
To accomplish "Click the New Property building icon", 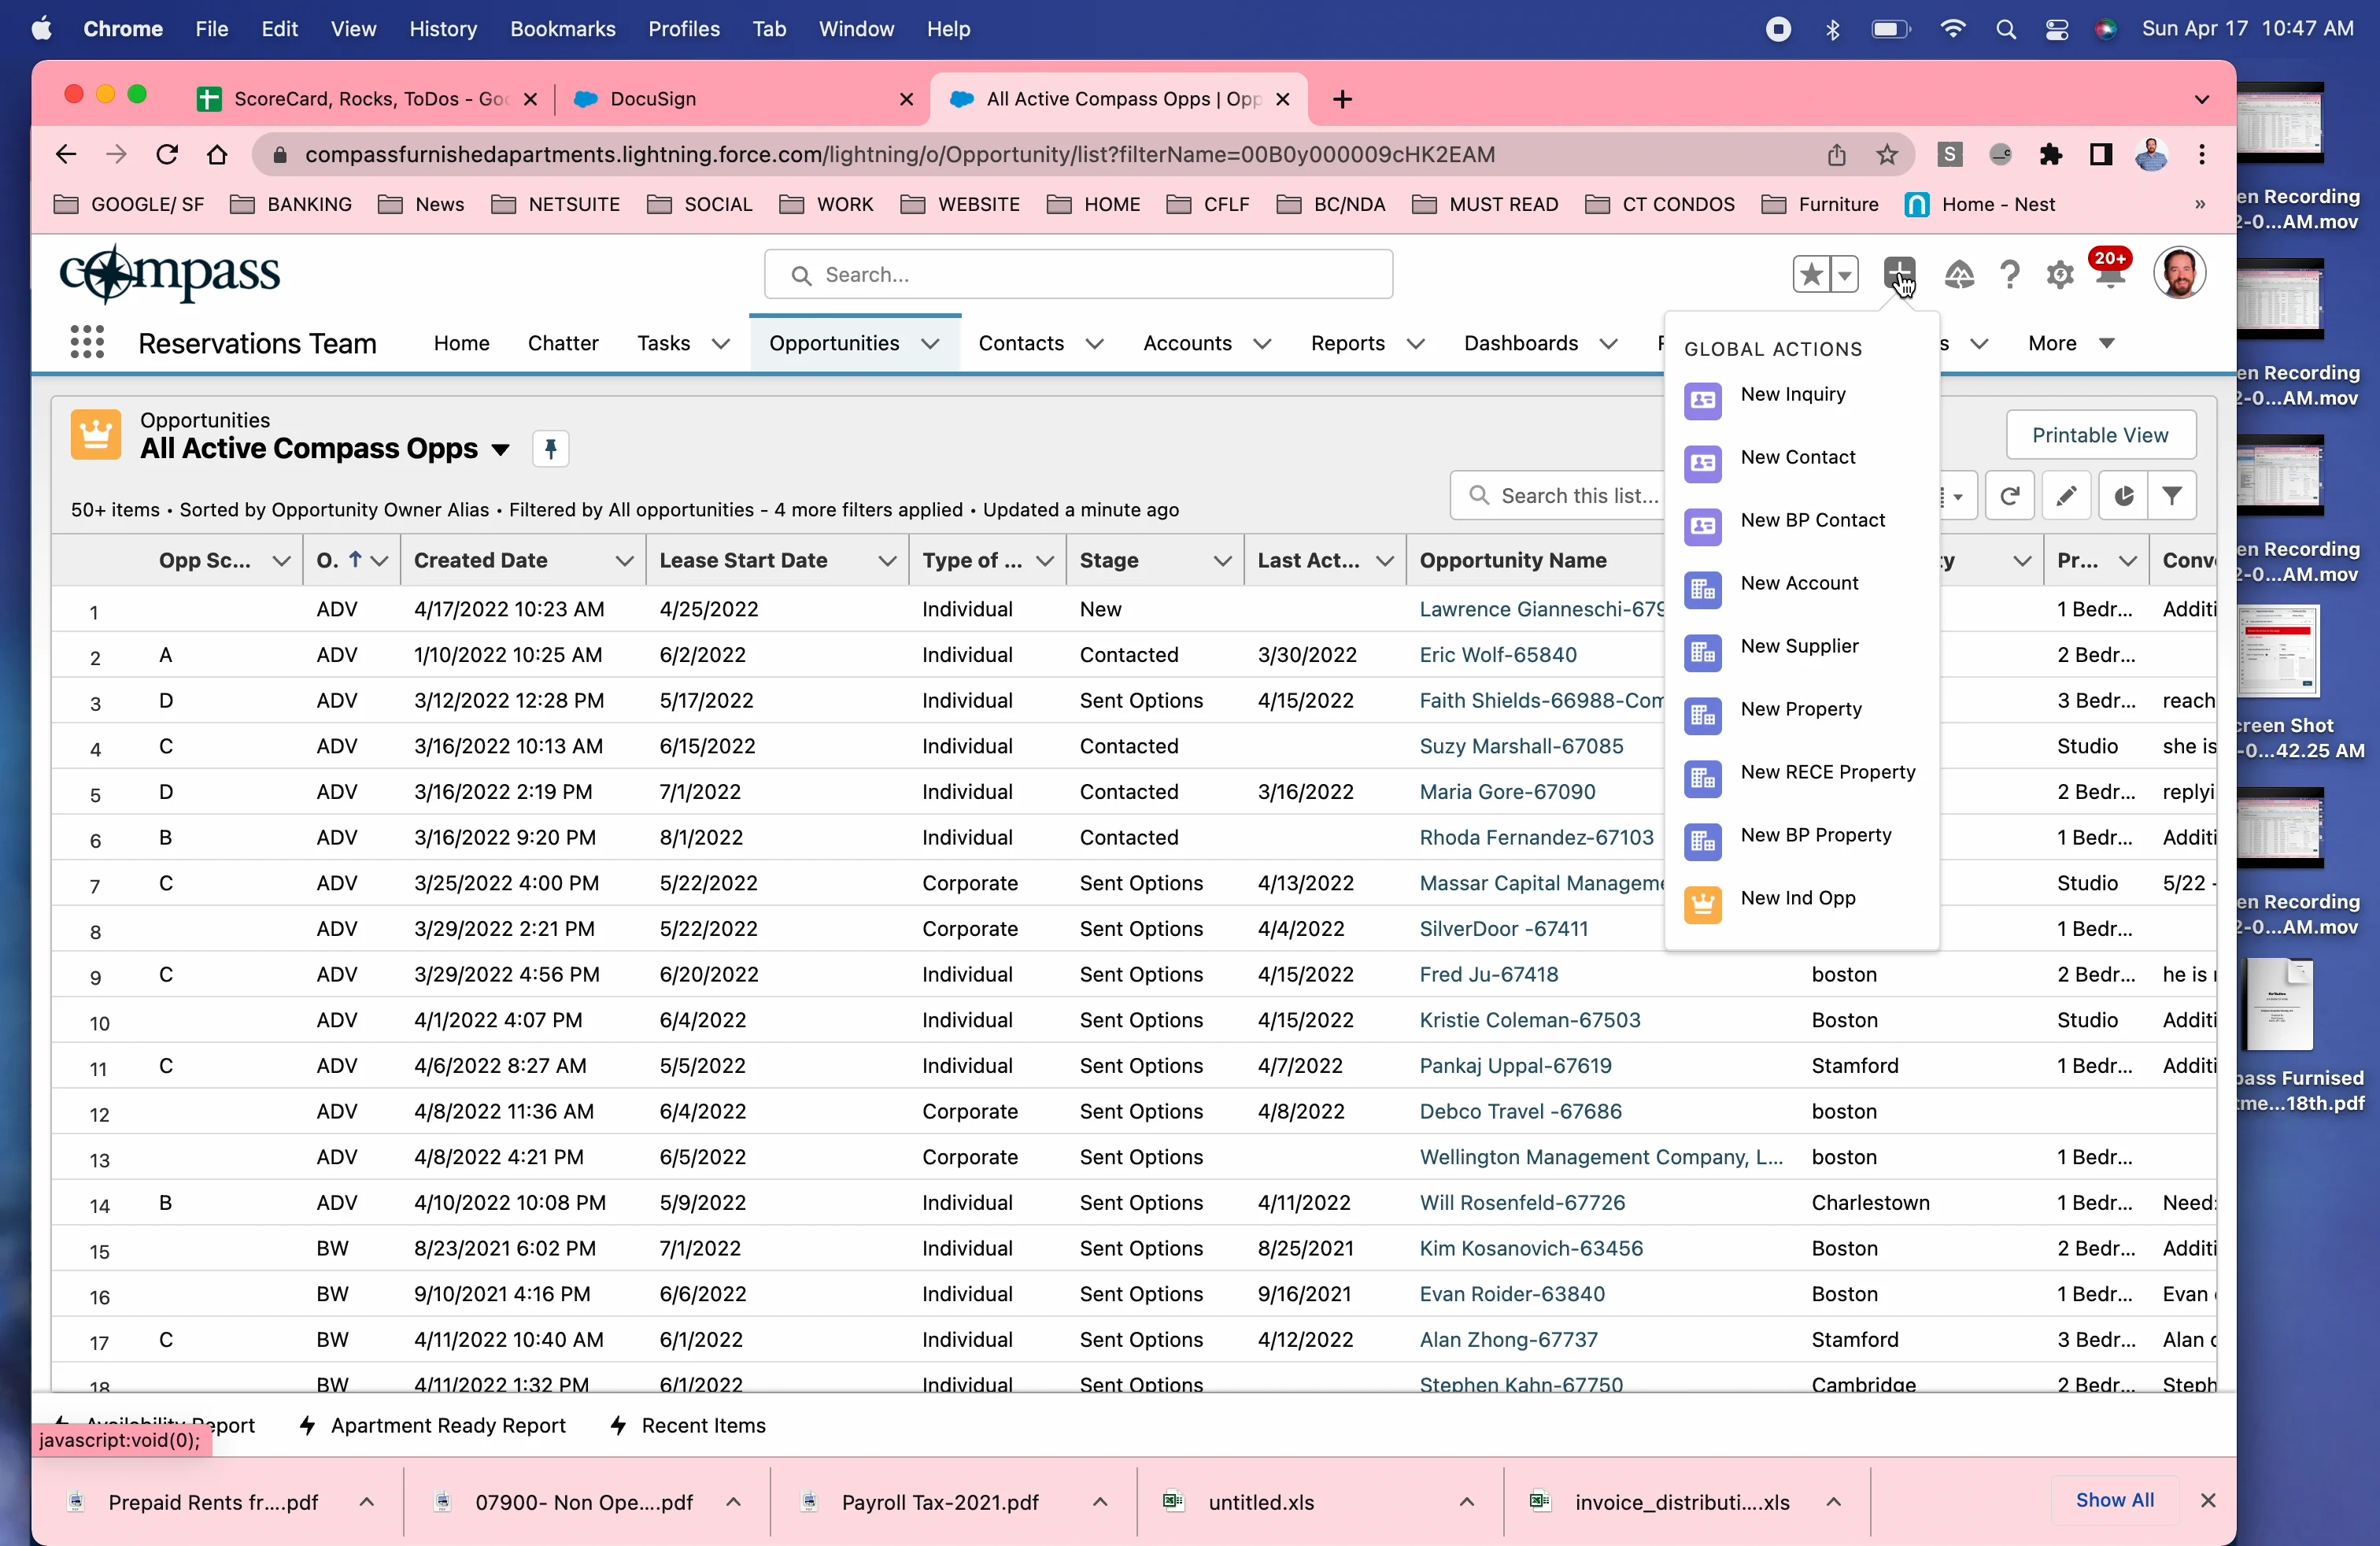I will pyautogui.click(x=1702, y=716).
